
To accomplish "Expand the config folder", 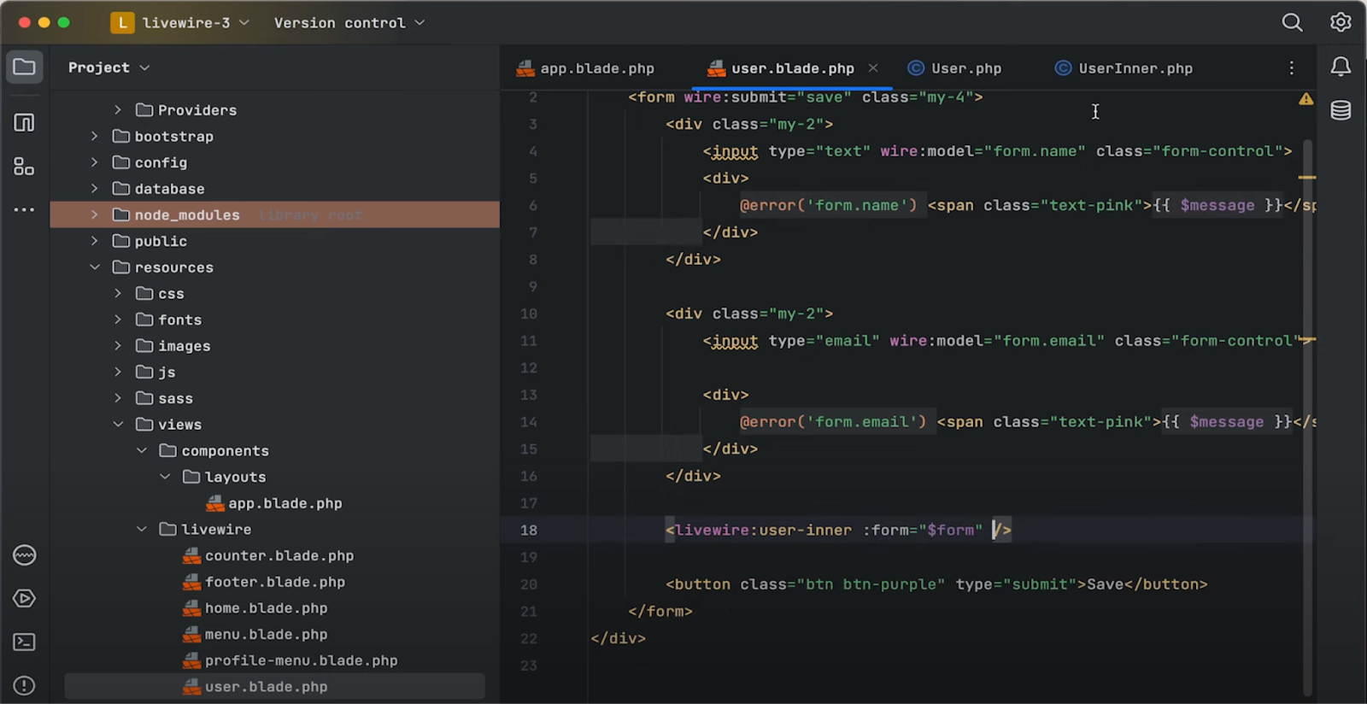I will tap(95, 162).
